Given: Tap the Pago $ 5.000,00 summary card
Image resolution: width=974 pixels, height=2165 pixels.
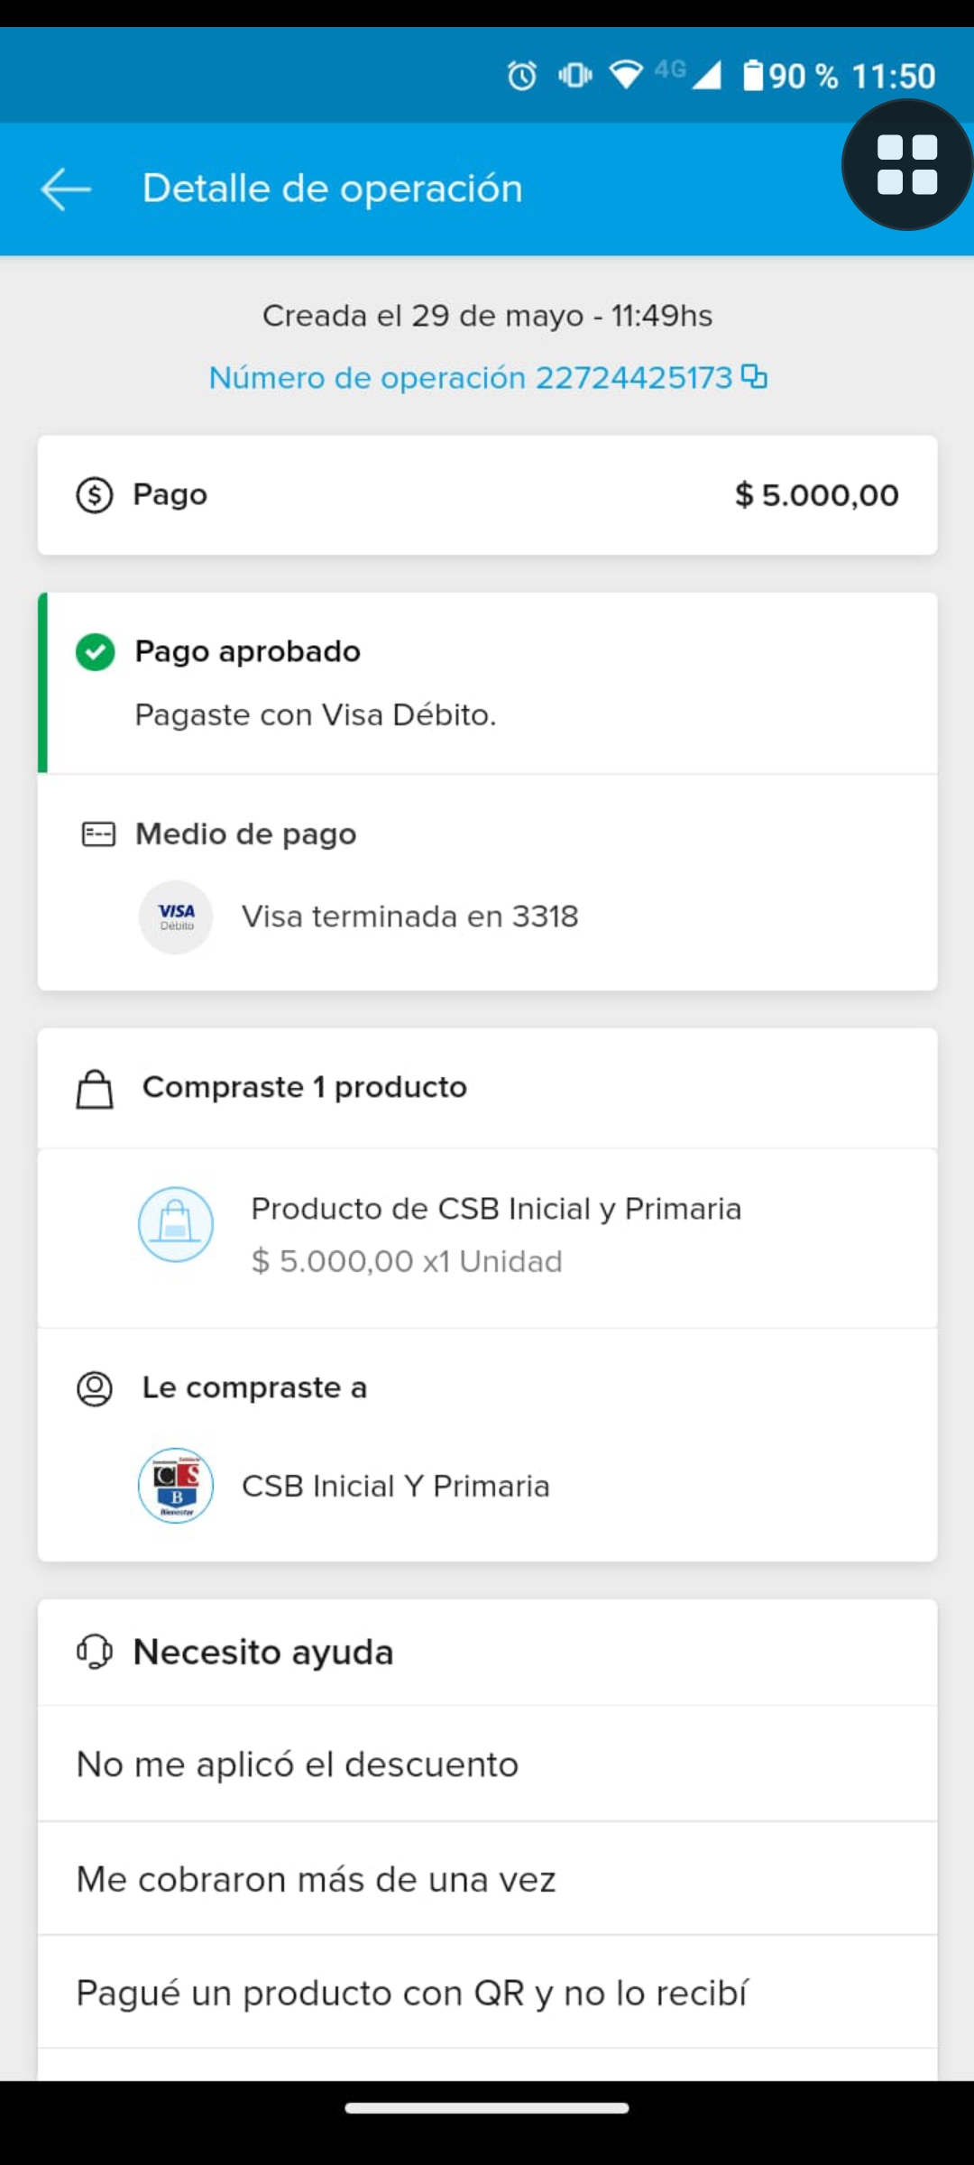Looking at the screenshot, I should (x=487, y=495).
